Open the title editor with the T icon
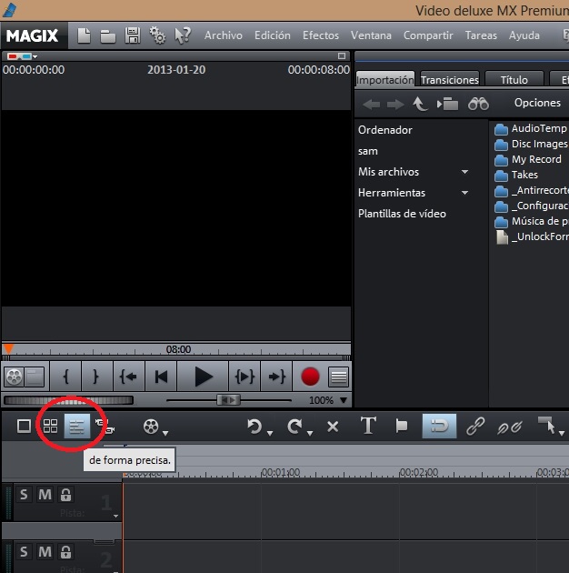Viewport: 569px width, 573px height. point(368,426)
